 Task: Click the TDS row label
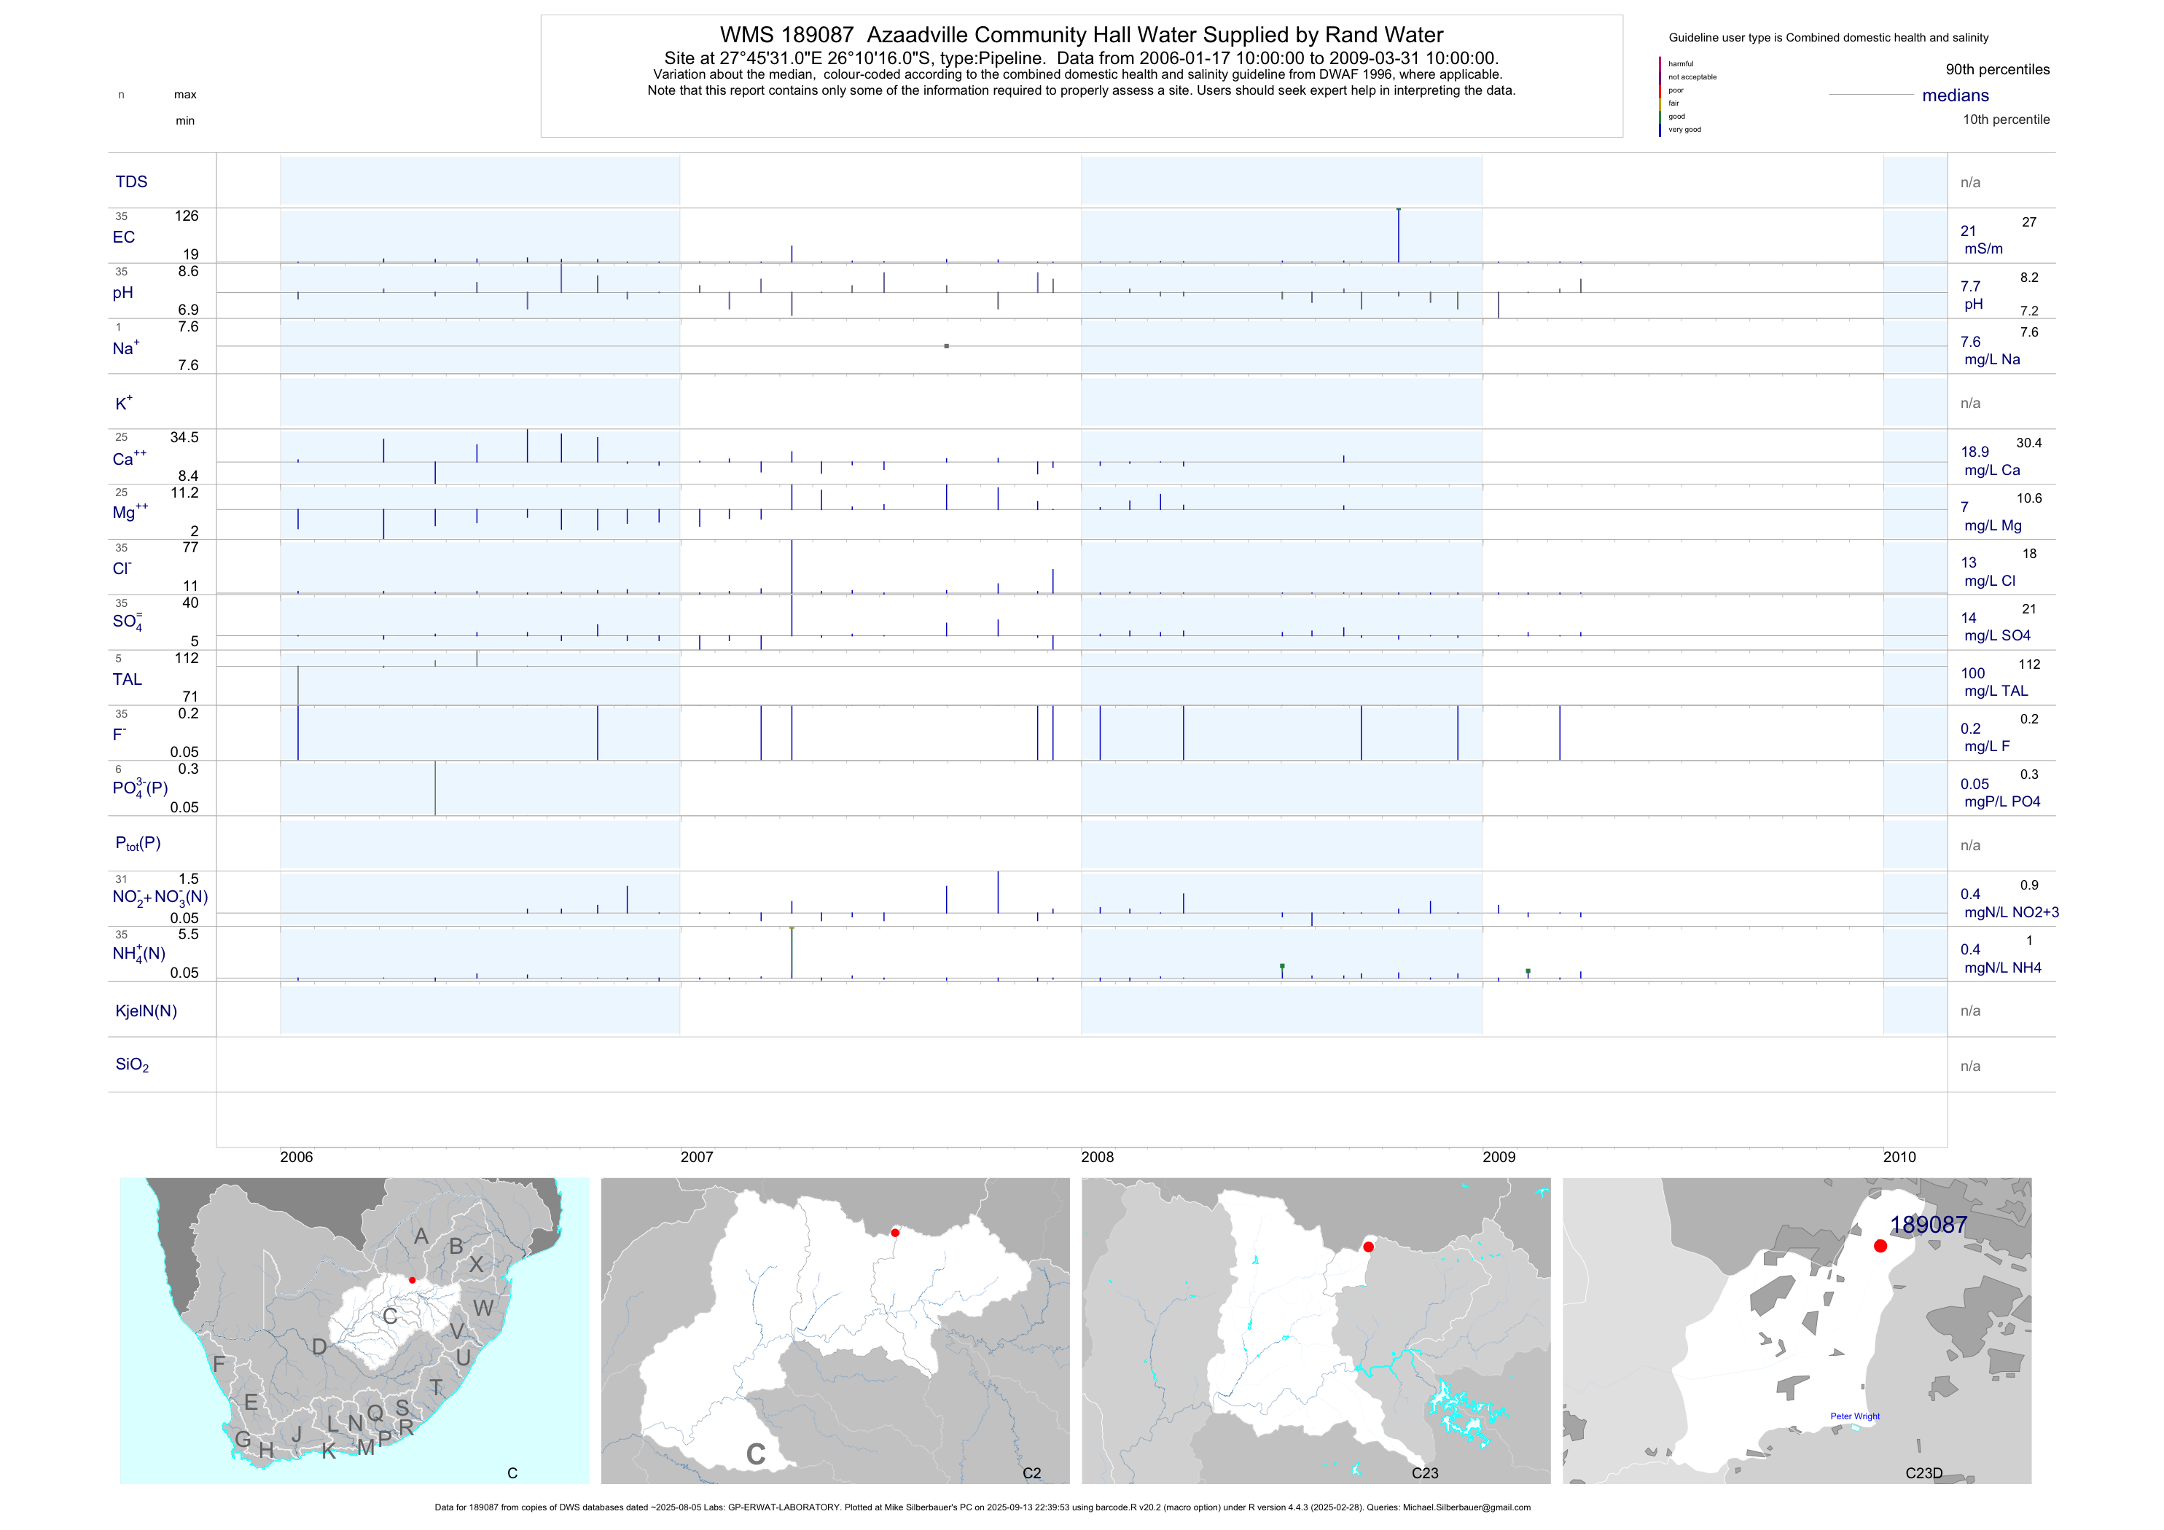click(131, 182)
